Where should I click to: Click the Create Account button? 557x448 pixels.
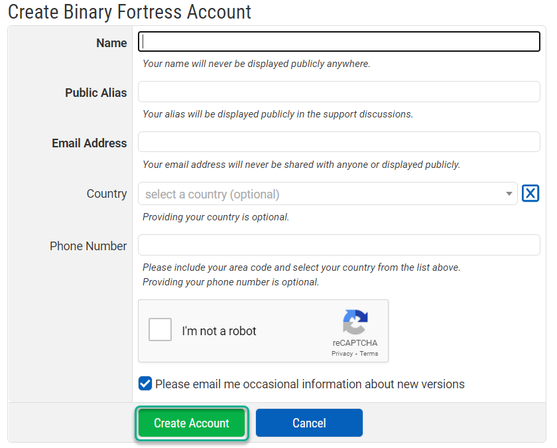192,423
